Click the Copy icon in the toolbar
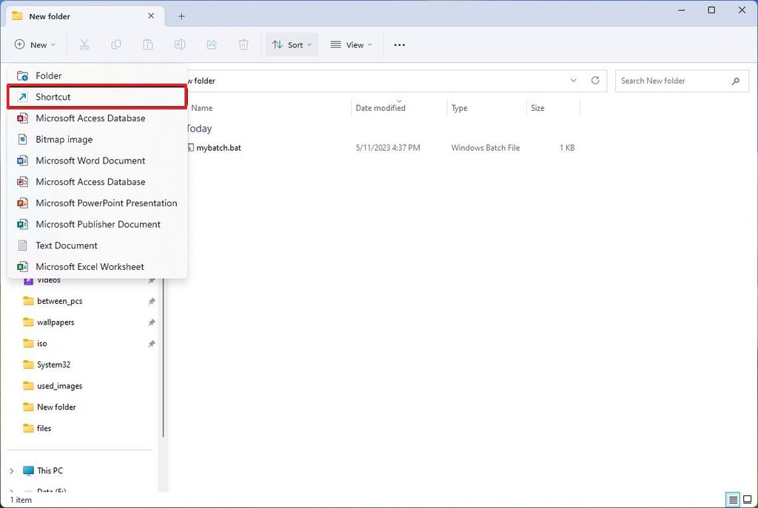The height and width of the screenshot is (508, 758). coord(116,44)
